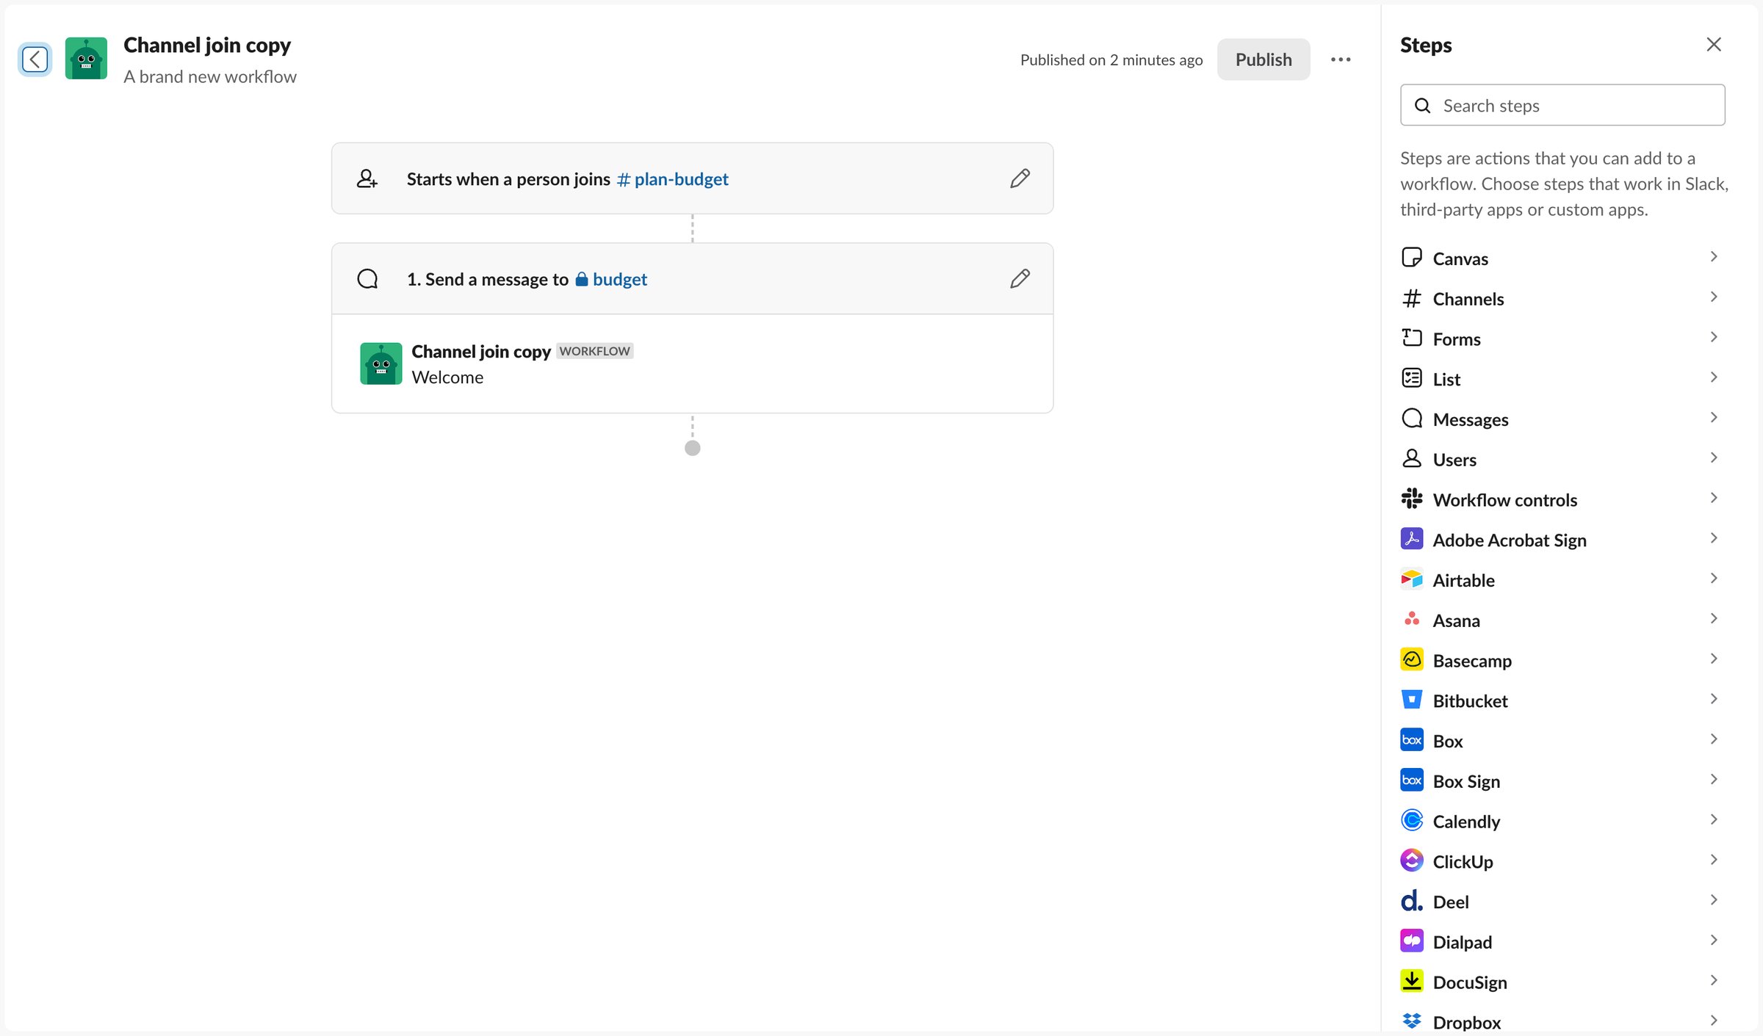1763x1036 pixels.
Task: Expand the ClickUp row chevron
Action: [x=1713, y=859]
